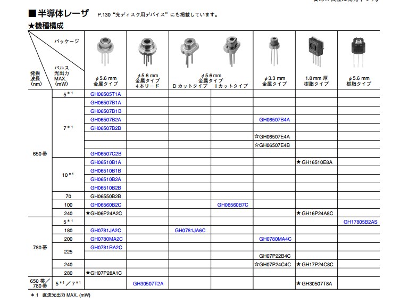The height and width of the screenshot is (303, 417).
Task: Click the 直流光出力 MAX. footnote
Action: [x=66, y=295]
